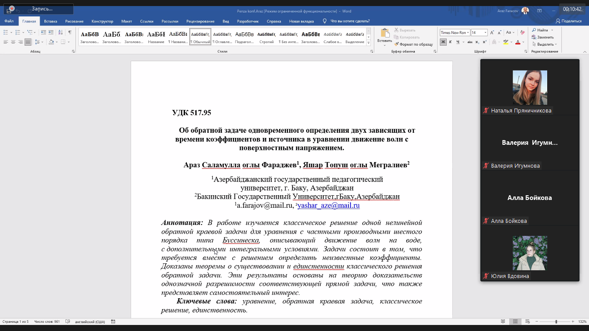Open the yashar_aze@mail.ru email link
Image resolution: width=589 pixels, height=331 pixels.
pyautogui.click(x=328, y=206)
